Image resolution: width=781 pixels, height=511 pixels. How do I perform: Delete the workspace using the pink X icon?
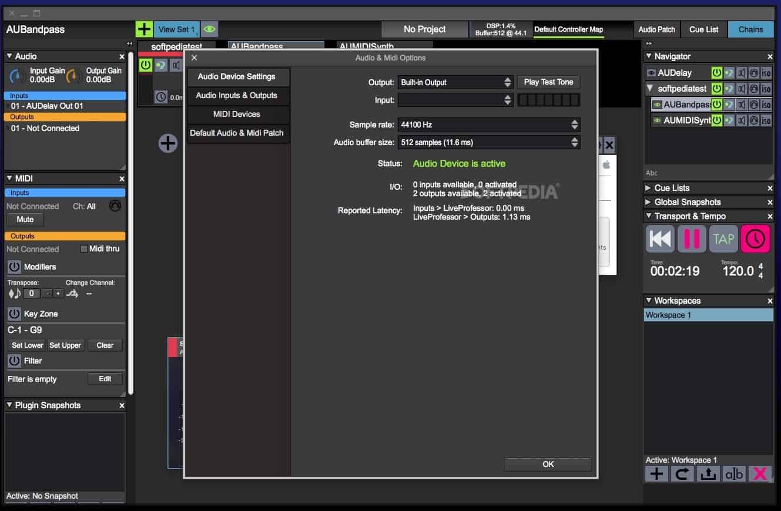point(760,474)
